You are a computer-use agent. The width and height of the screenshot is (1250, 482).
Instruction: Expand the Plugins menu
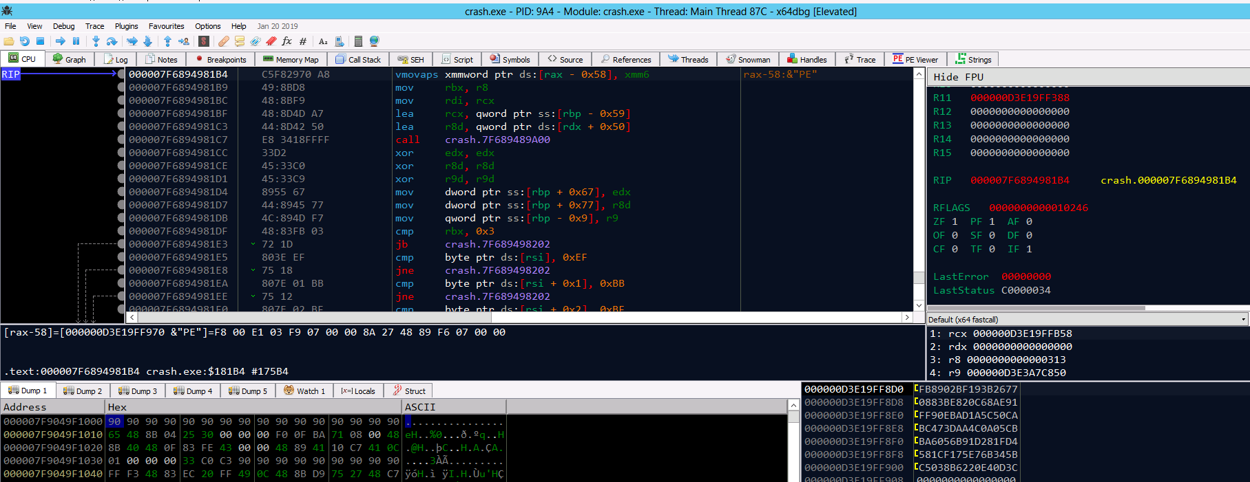126,26
